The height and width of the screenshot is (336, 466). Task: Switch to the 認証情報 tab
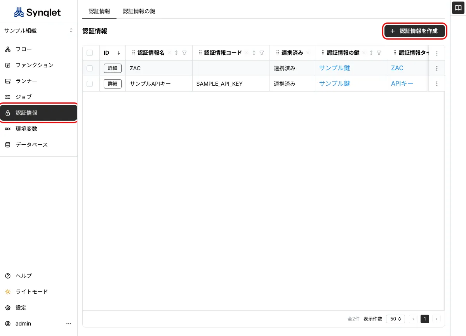tap(99, 11)
